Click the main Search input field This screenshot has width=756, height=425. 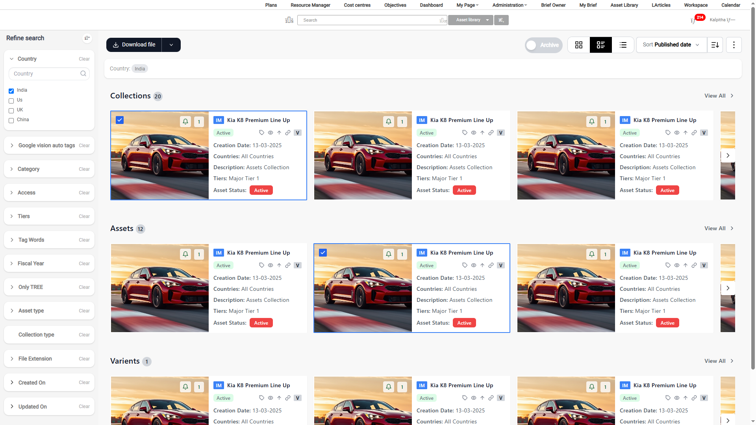(372, 20)
